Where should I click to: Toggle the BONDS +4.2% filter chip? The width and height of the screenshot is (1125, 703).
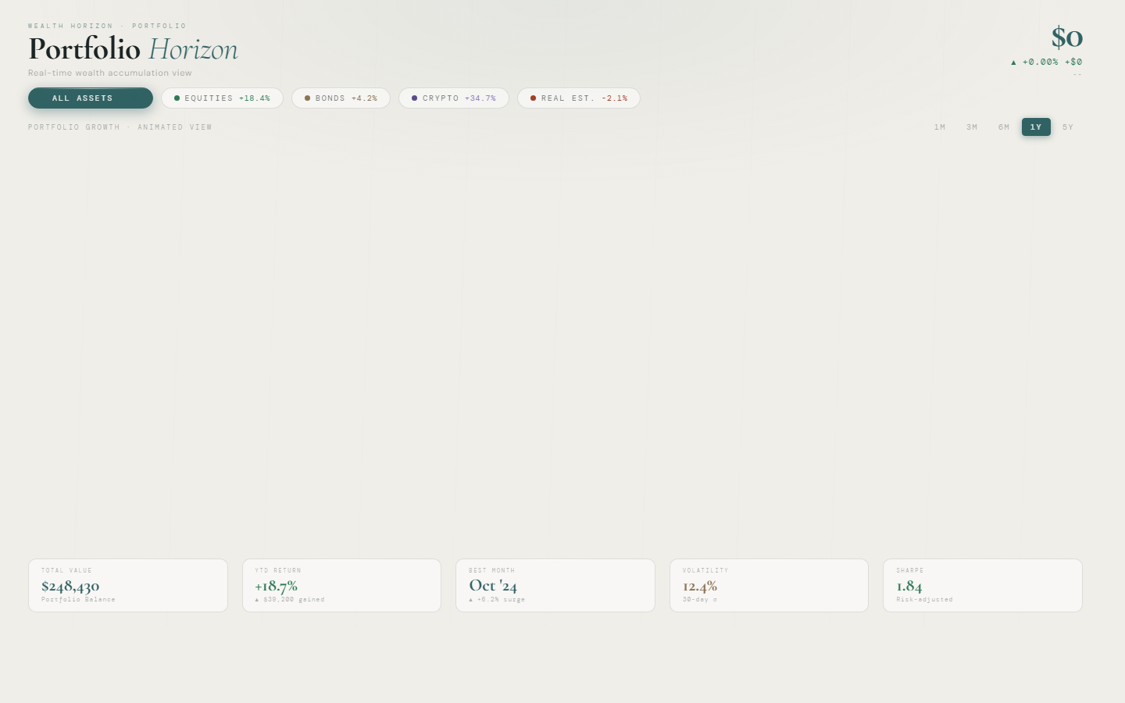point(341,98)
